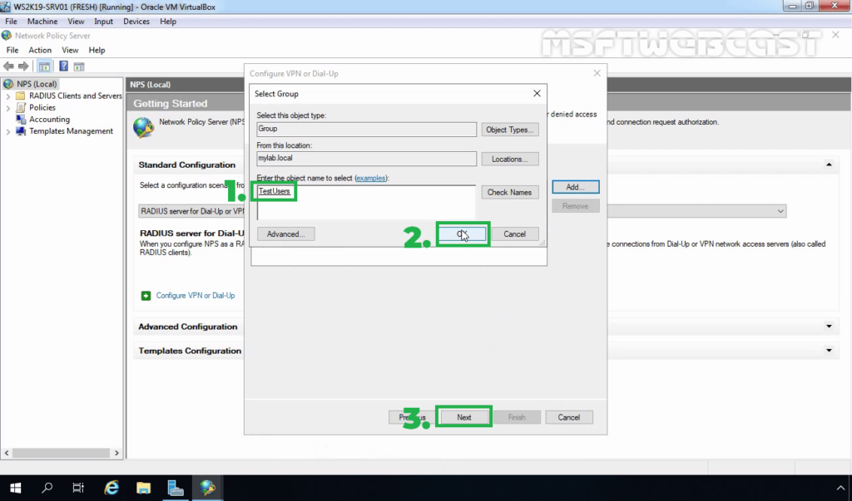Confirm Select Group dialog with OK
This screenshot has height=501, width=852.
[463, 234]
